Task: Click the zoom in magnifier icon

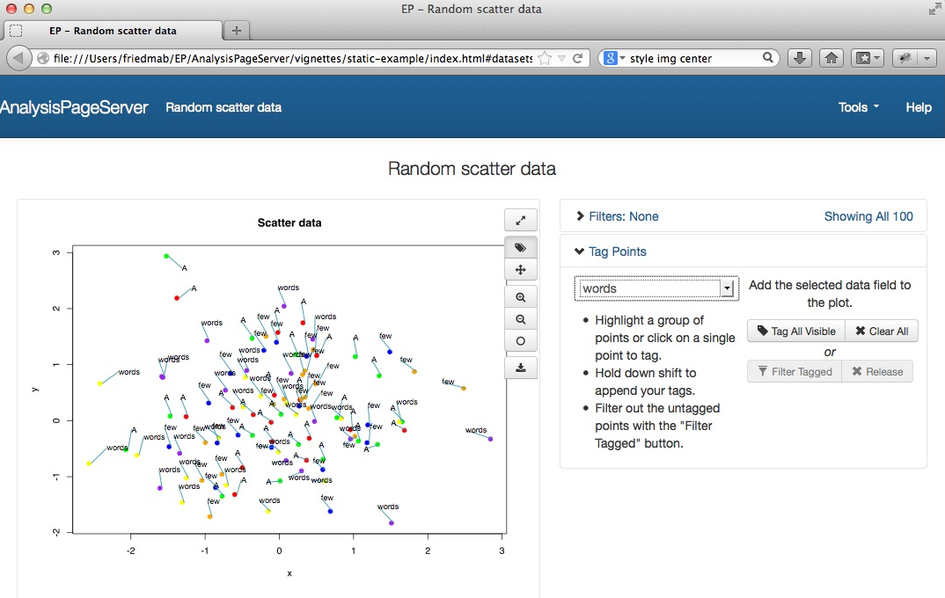Action: 520,297
